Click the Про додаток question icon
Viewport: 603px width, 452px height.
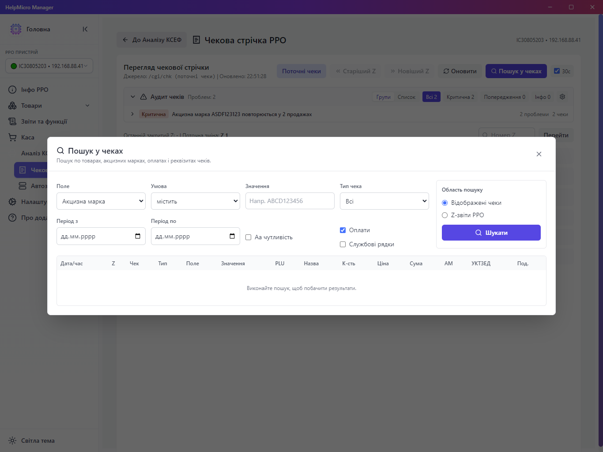coord(12,218)
